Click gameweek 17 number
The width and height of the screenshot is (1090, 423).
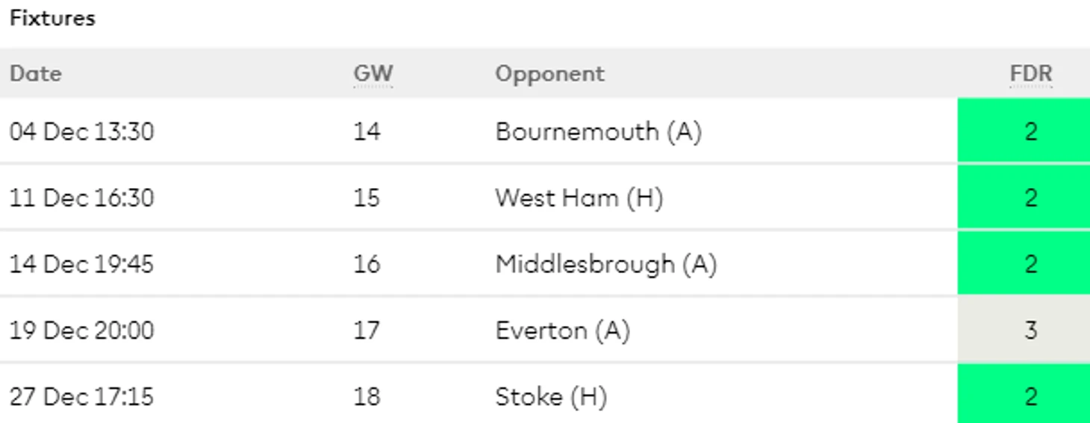[x=367, y=330]
